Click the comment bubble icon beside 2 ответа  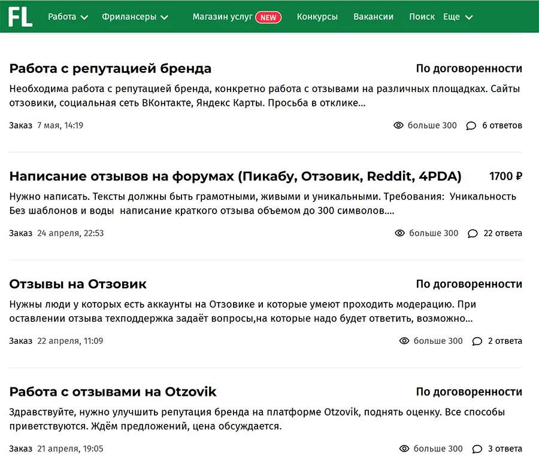click(477, 341)
